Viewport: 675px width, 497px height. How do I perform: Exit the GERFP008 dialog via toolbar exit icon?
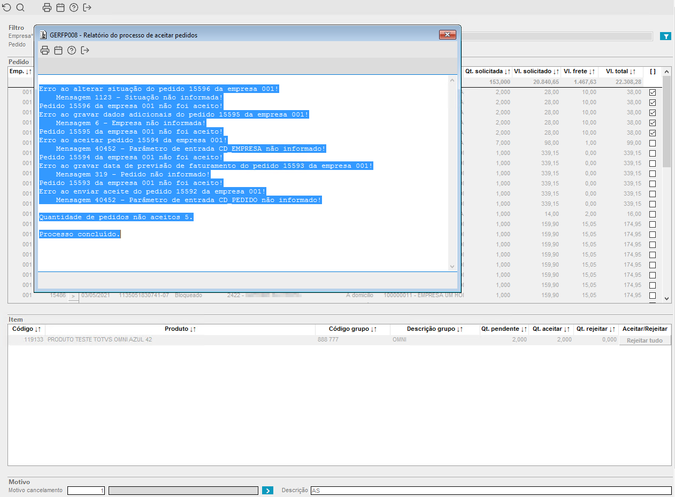tap(85, 50)
